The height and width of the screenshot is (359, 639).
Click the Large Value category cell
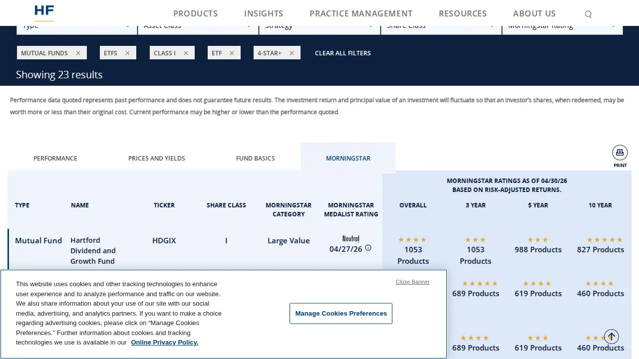289,240
